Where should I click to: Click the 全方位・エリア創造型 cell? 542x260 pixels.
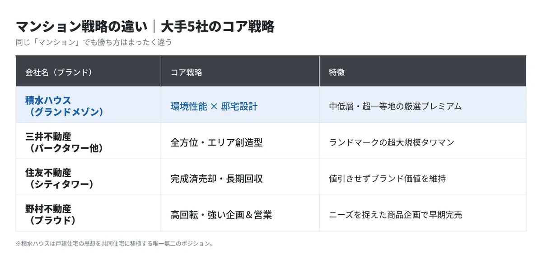click(240, 141)
